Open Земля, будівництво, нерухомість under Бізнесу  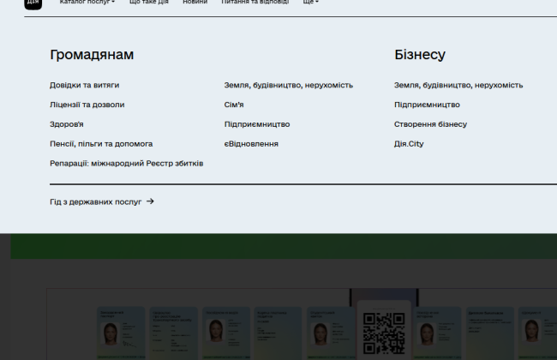(458, 86)
